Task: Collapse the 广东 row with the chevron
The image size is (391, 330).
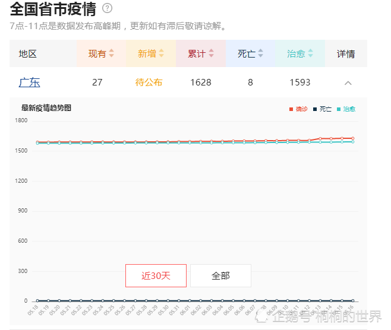Action: click(348, 82)
